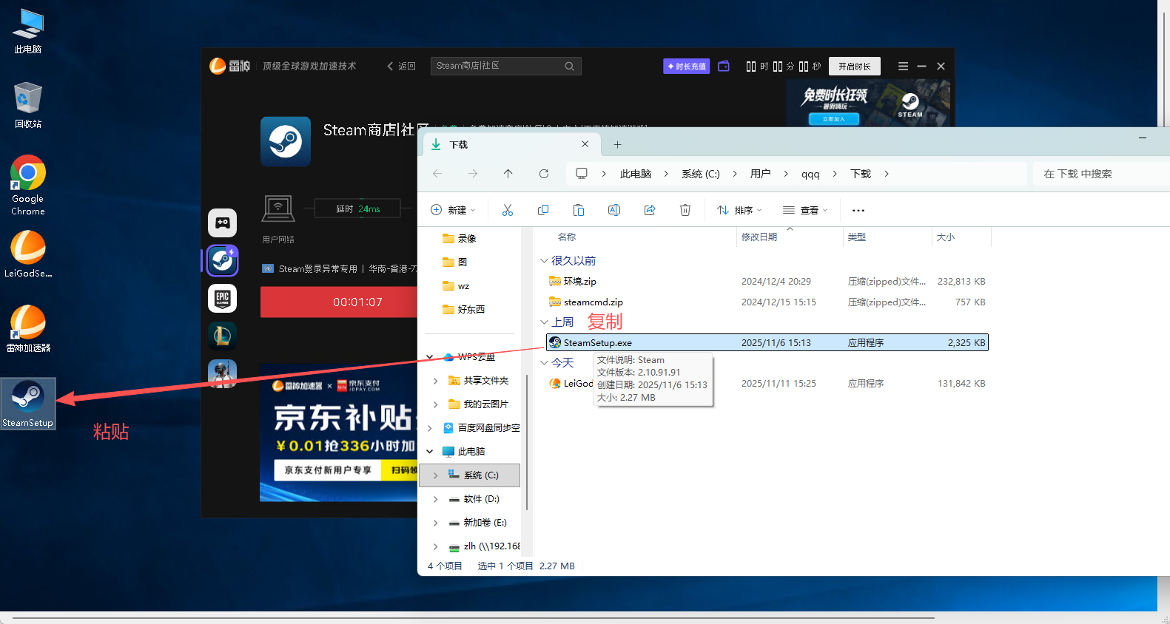This screenshot has height=624, width=1170.
Task: Click the Rename icon in Explorer toolbar
Action: (x=613, y=210)
